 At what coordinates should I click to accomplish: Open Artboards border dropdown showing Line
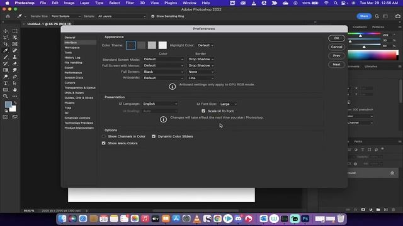coord(201,78)
